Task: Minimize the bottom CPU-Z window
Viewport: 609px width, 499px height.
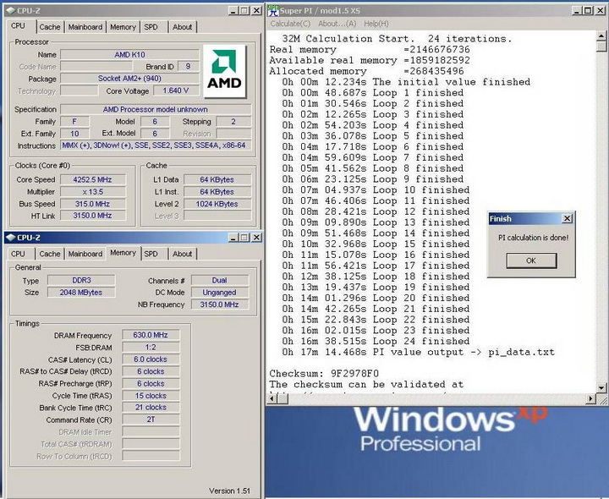Action: pyautogui.click(x=233, y=238)
